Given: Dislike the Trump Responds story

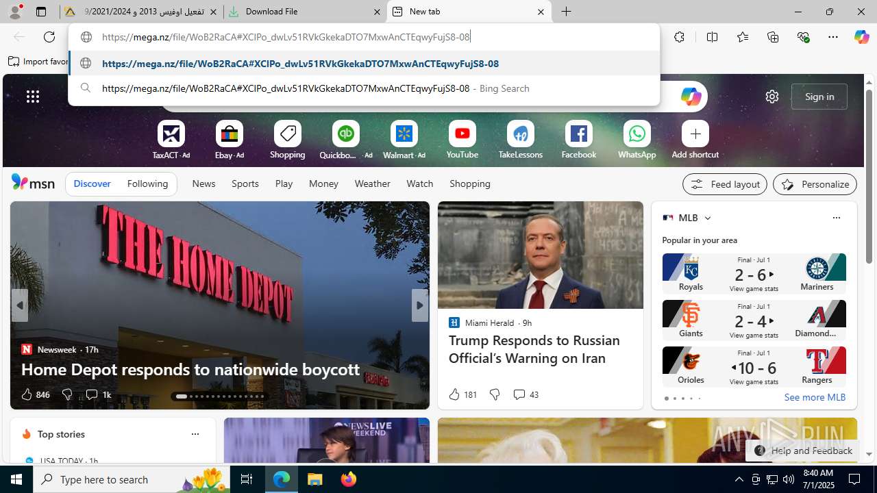Looking at the screenshot, I should (494, 394).
